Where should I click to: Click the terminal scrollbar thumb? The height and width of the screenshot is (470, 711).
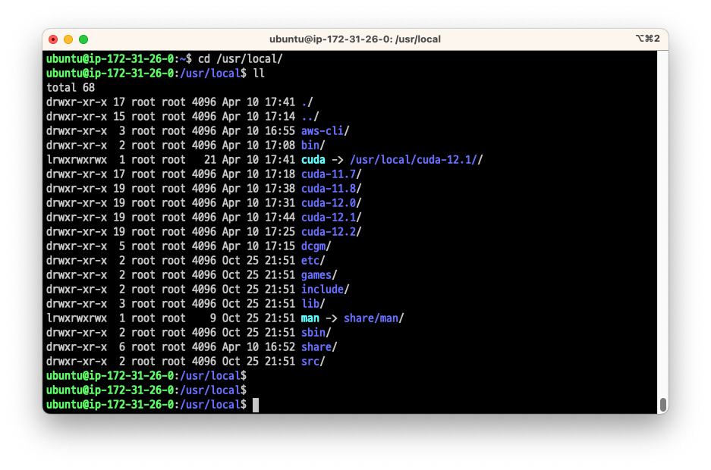coord(663,404)
